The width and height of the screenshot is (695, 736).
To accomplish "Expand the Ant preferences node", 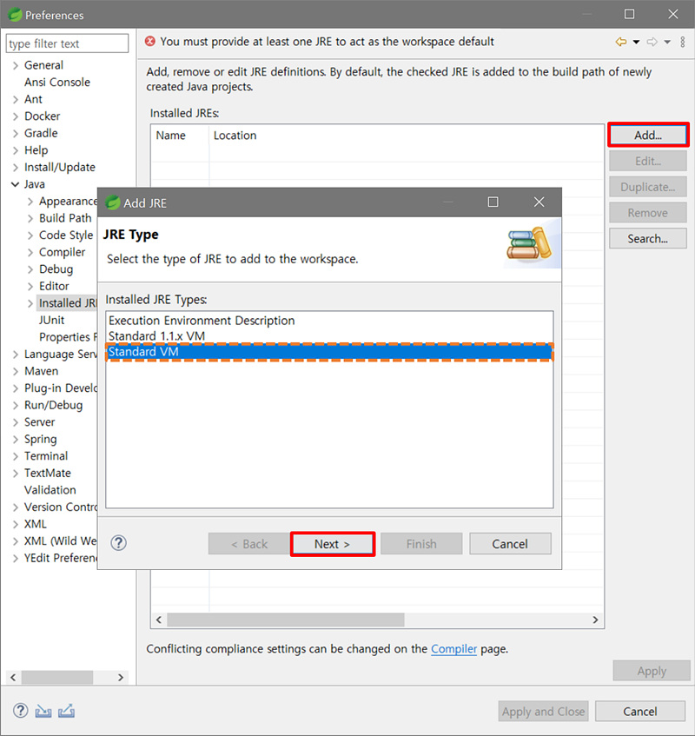I will 16,100.
